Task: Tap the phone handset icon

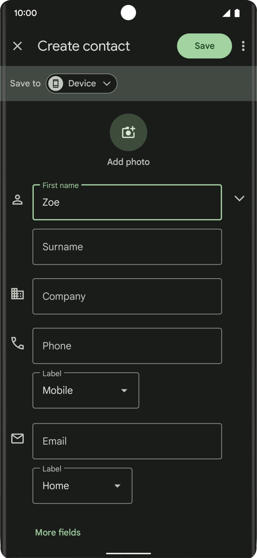Action: tap(18, 343)
